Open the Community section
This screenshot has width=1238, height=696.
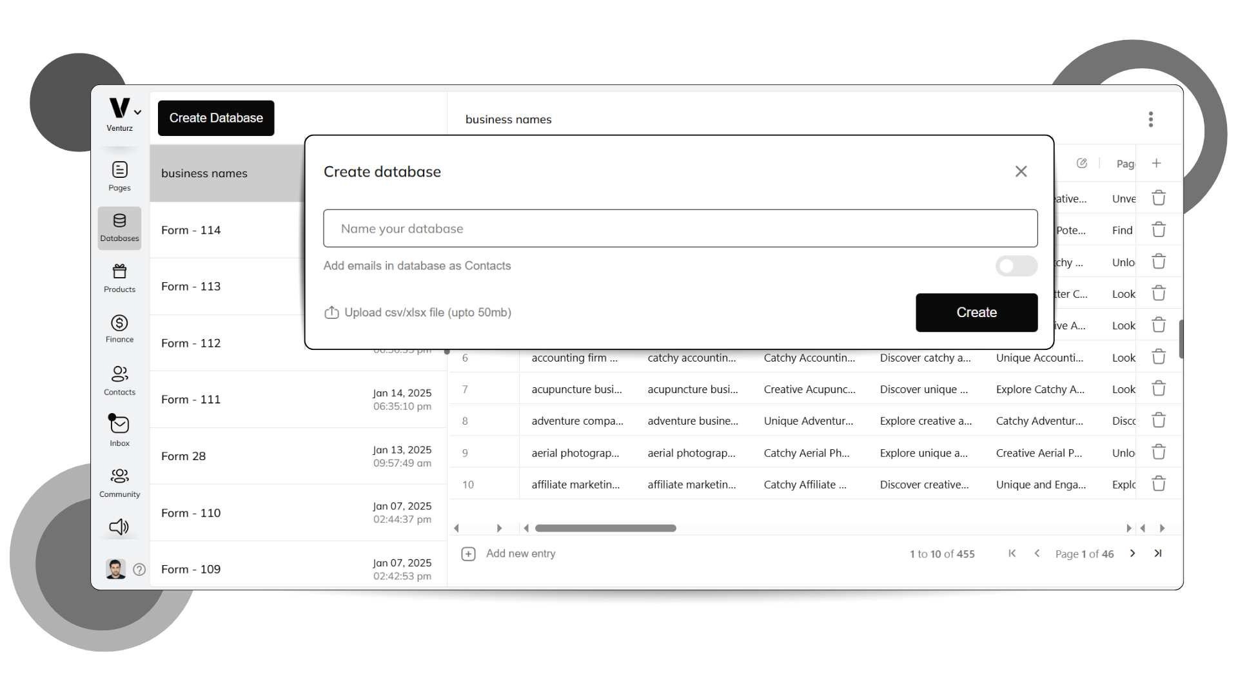tap(119, 481)
